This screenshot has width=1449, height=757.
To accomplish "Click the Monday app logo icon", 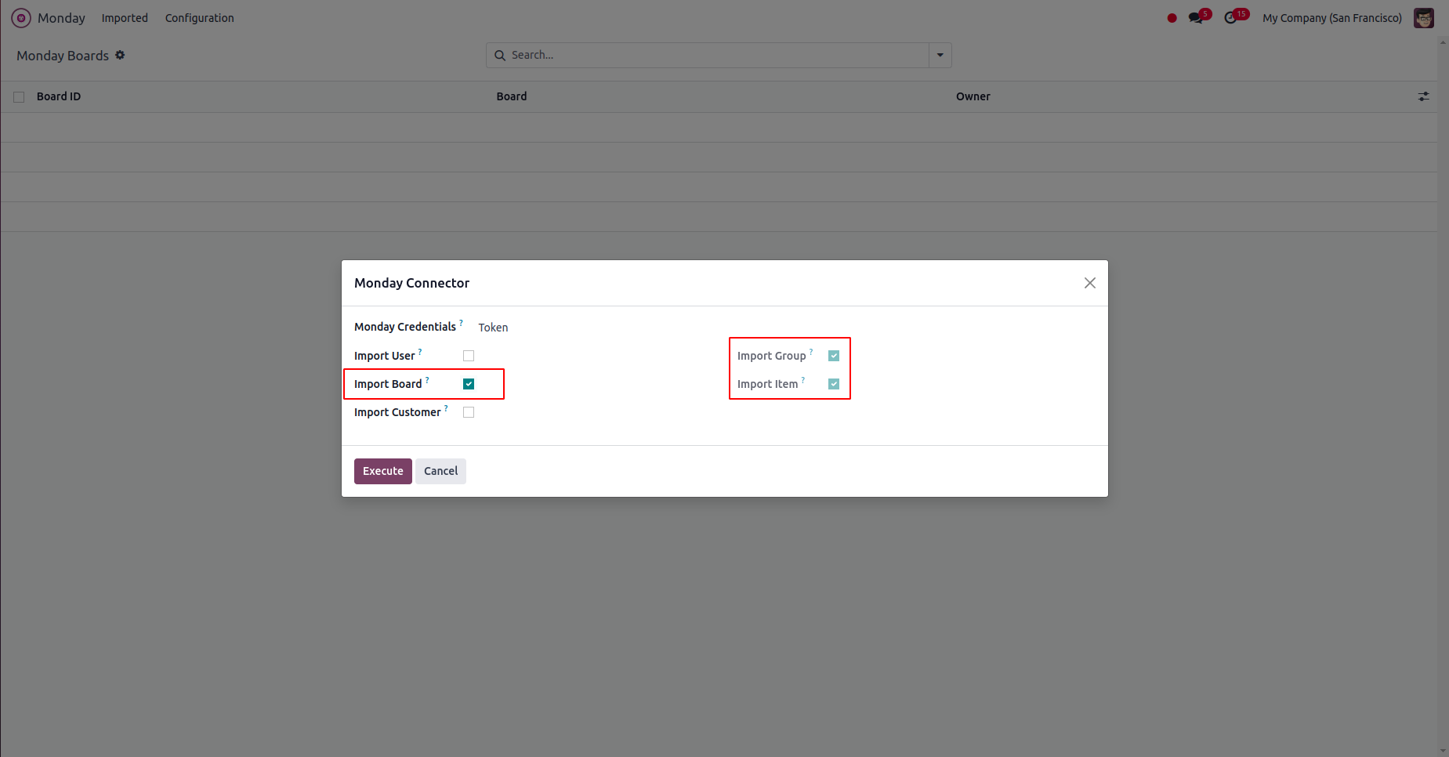I will [x=21, y=18].
